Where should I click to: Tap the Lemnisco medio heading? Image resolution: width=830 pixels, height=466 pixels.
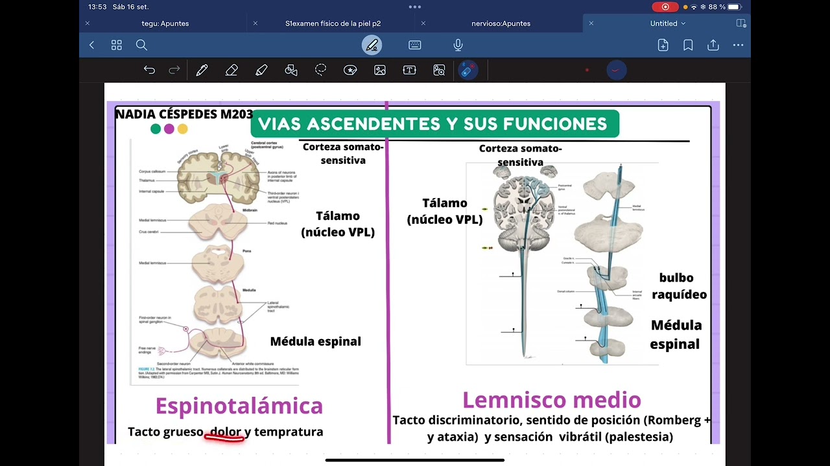tap(552, 400)
